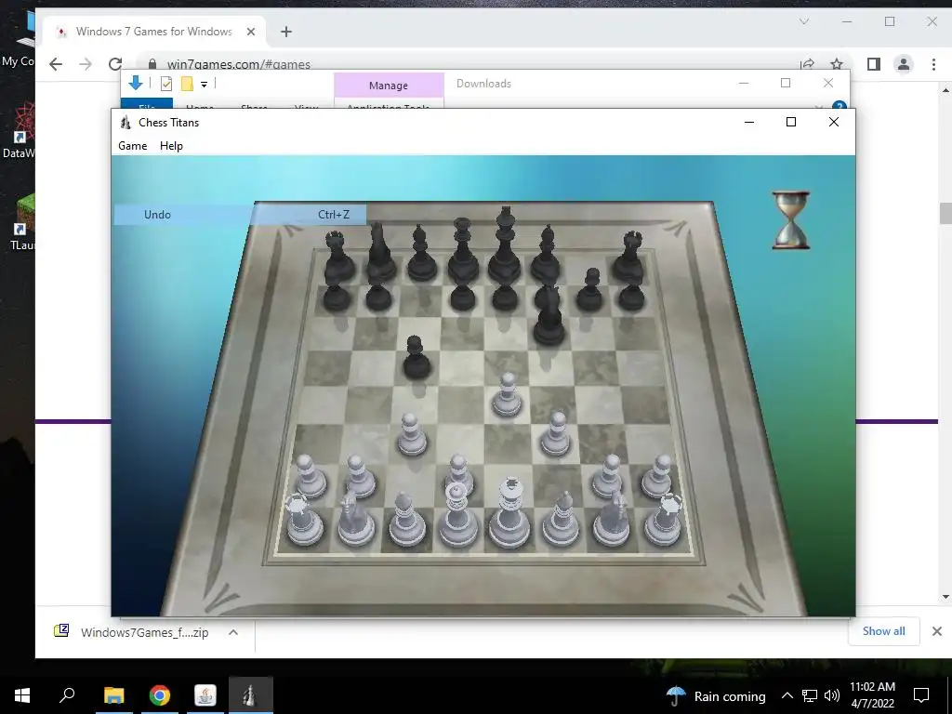Image resolution: width=952 pixels, height=714 pixels.
Task: Click the hourglass turn indicator
Action: click(790, 219)
